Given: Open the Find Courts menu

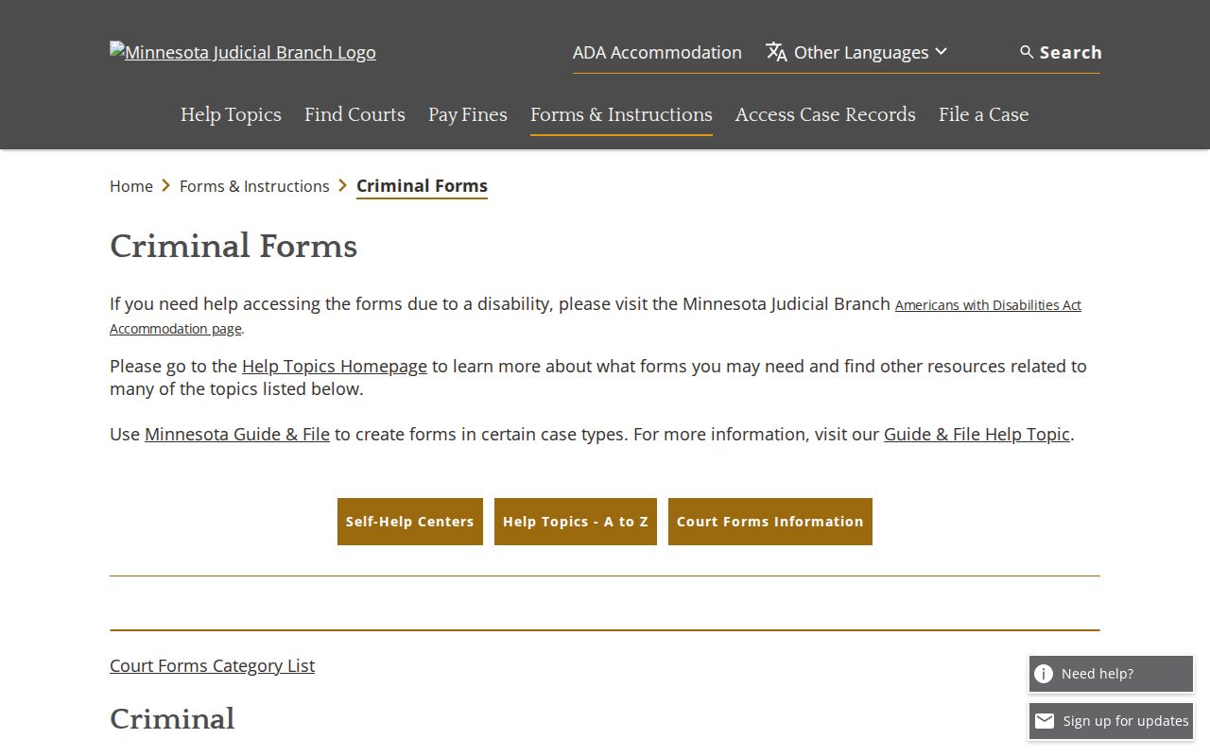Looking at the screenshot, I should point(354,114).
